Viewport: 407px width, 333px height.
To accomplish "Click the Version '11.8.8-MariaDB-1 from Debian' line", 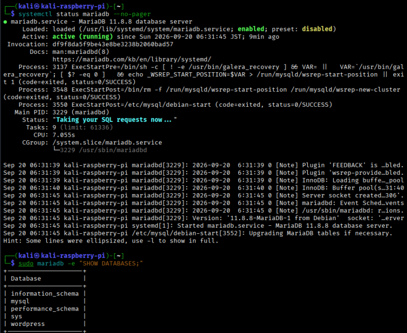I will pos(203,218).
